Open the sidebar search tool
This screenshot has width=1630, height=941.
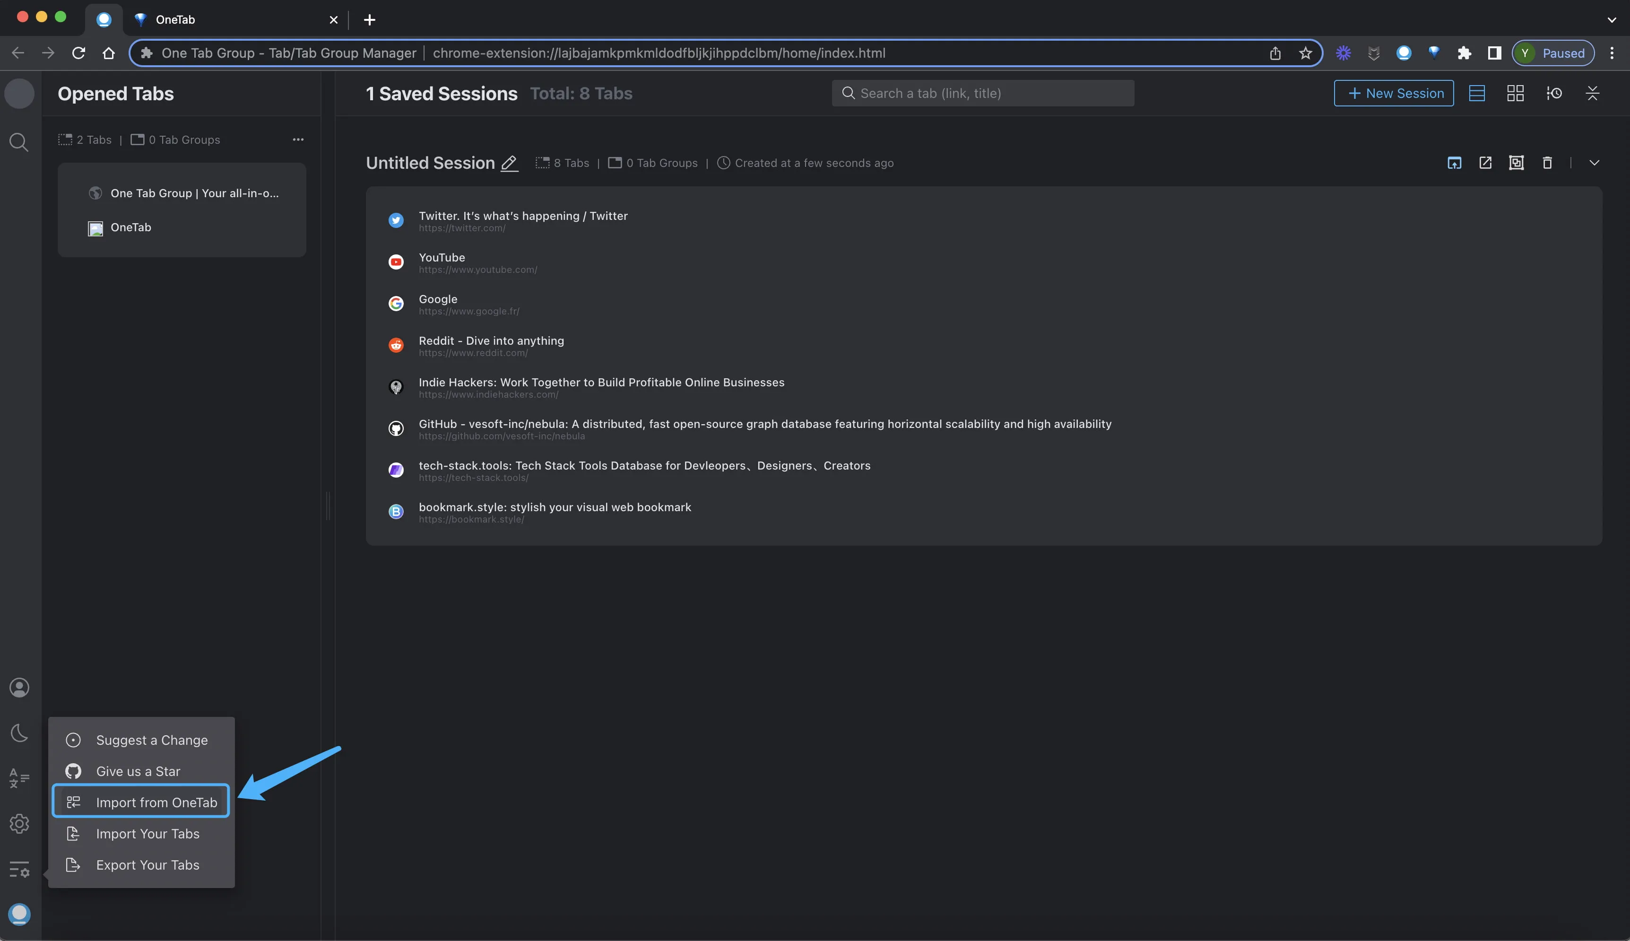(19, 142)
